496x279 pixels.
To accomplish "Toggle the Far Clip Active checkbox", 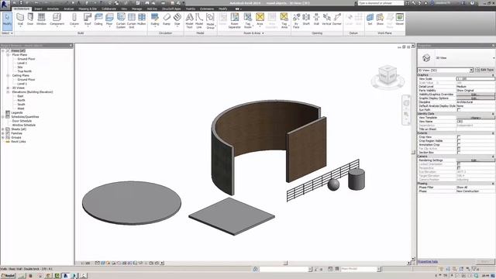I will pos(459,149).
